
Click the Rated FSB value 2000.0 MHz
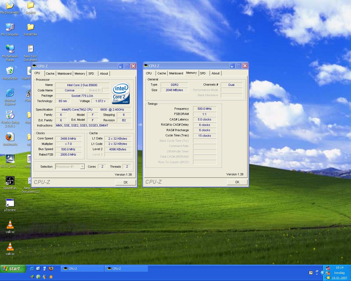pyautogui.click(x=68, y=154)
